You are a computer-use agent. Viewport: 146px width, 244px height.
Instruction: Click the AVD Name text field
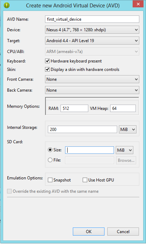[x=92, y=19]
